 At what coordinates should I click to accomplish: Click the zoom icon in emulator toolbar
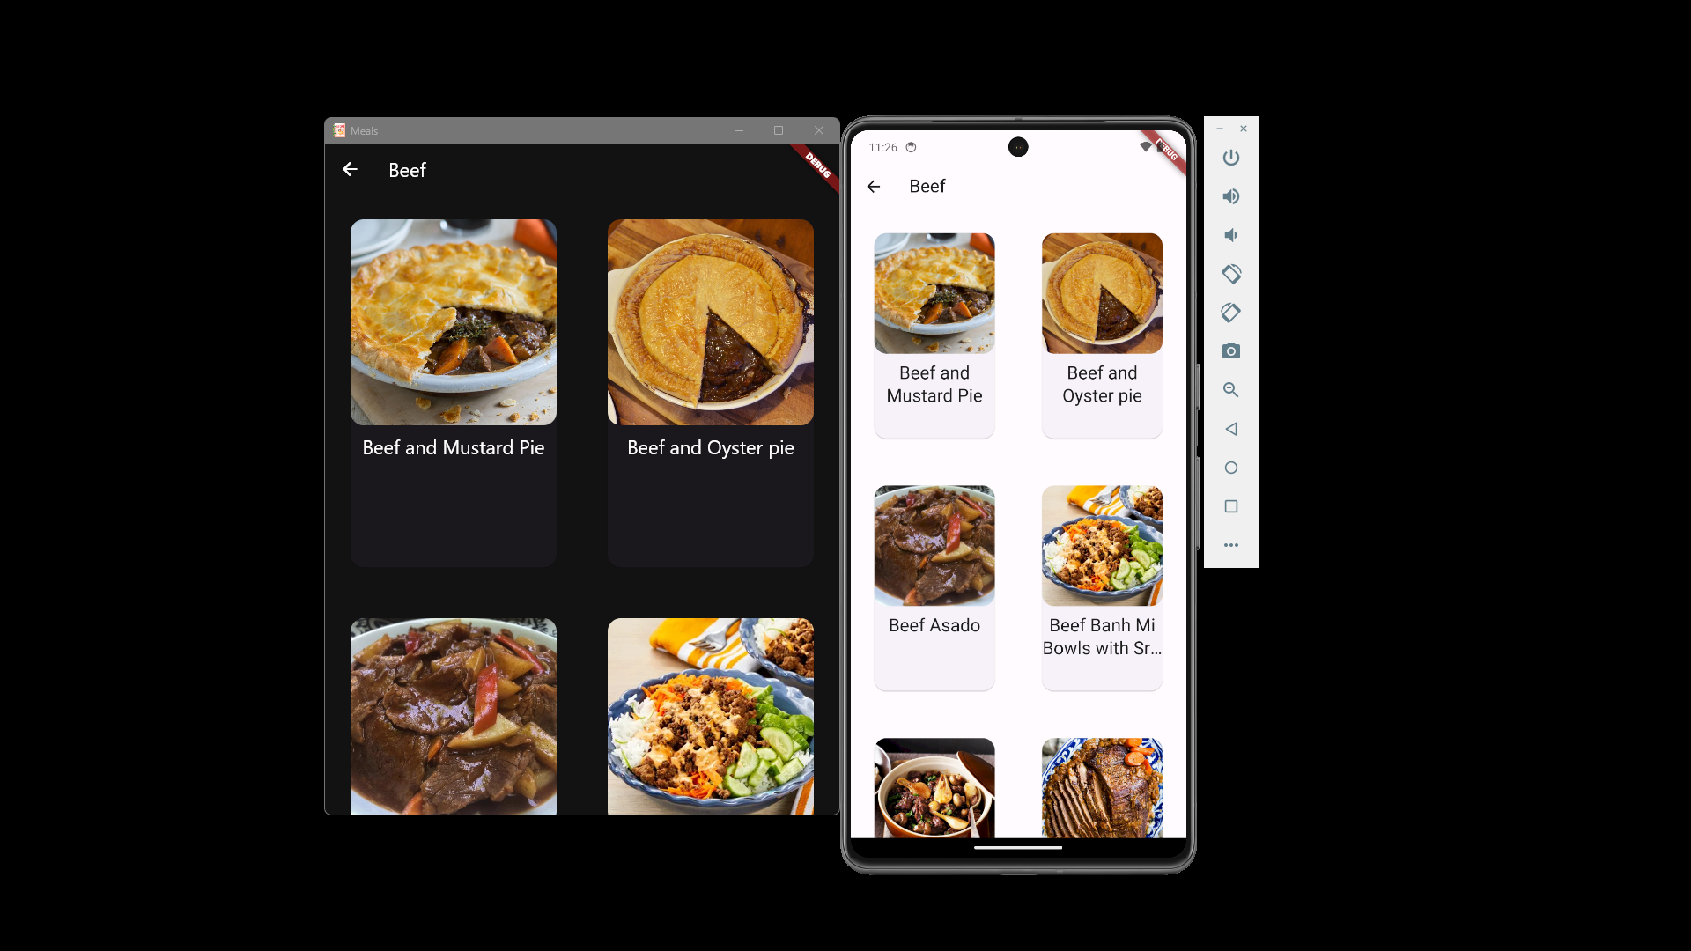[1231, 390]
